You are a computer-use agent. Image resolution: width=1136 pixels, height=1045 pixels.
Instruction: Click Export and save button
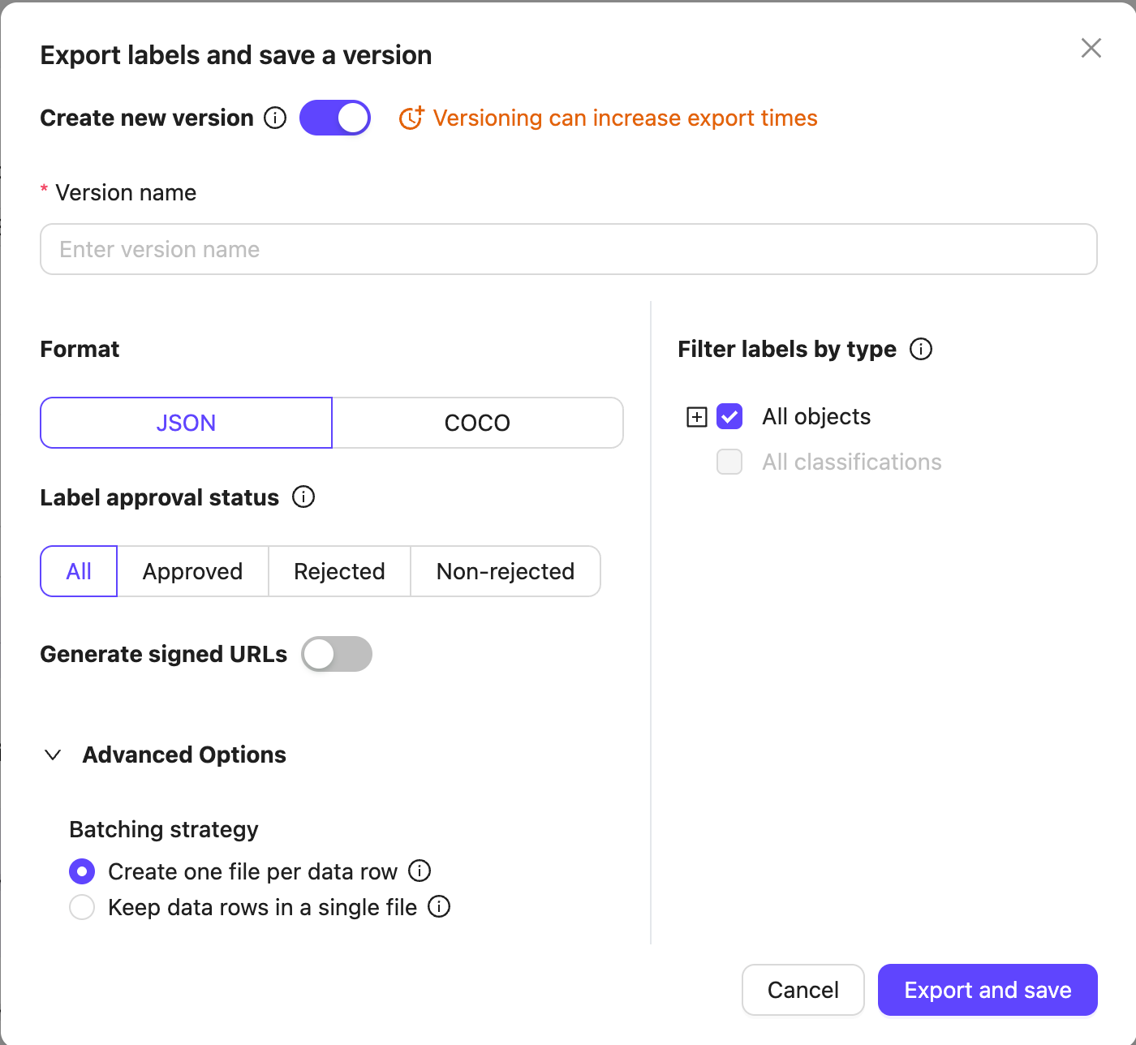988,990
